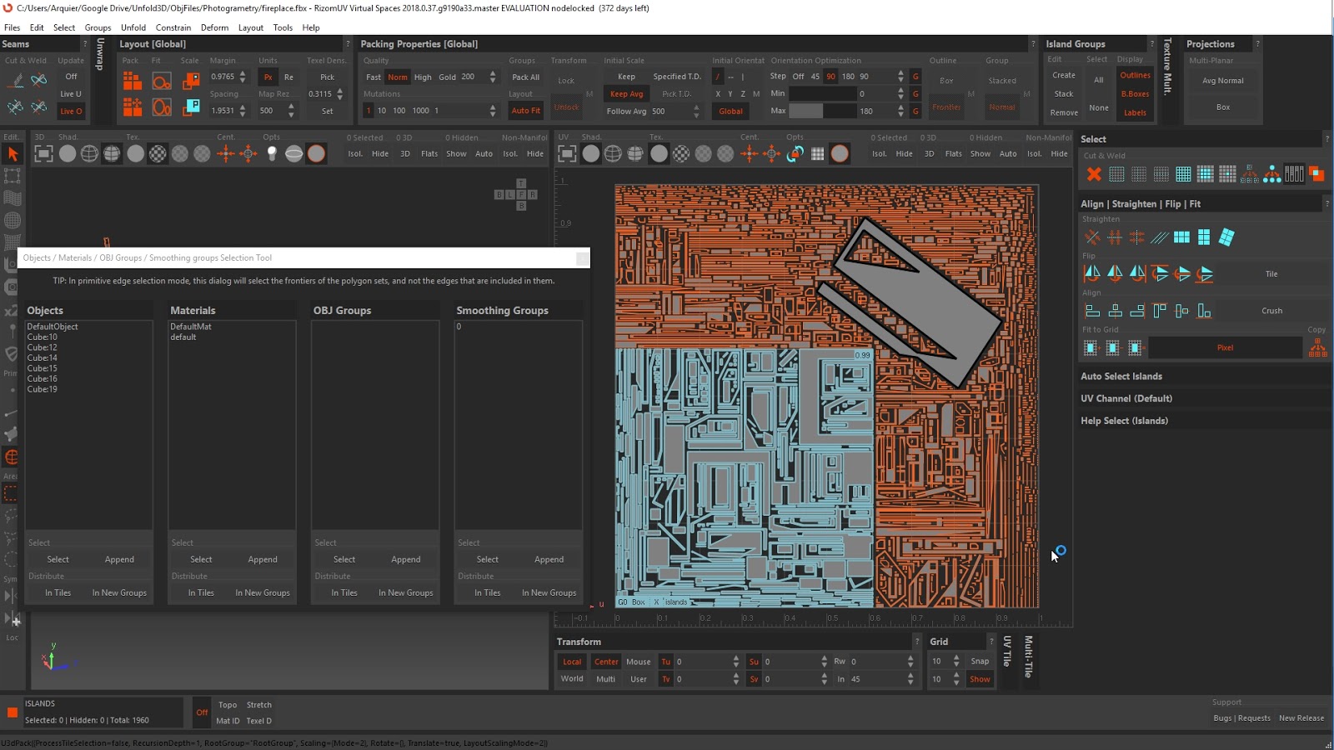
Task: Click In New Groups under Objects
Action: pos(119,592)
